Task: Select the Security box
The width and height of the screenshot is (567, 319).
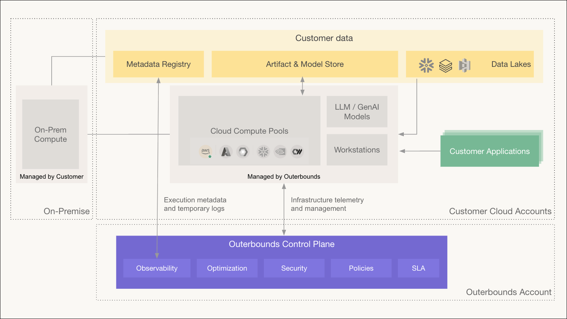Action: coord(294,268)
